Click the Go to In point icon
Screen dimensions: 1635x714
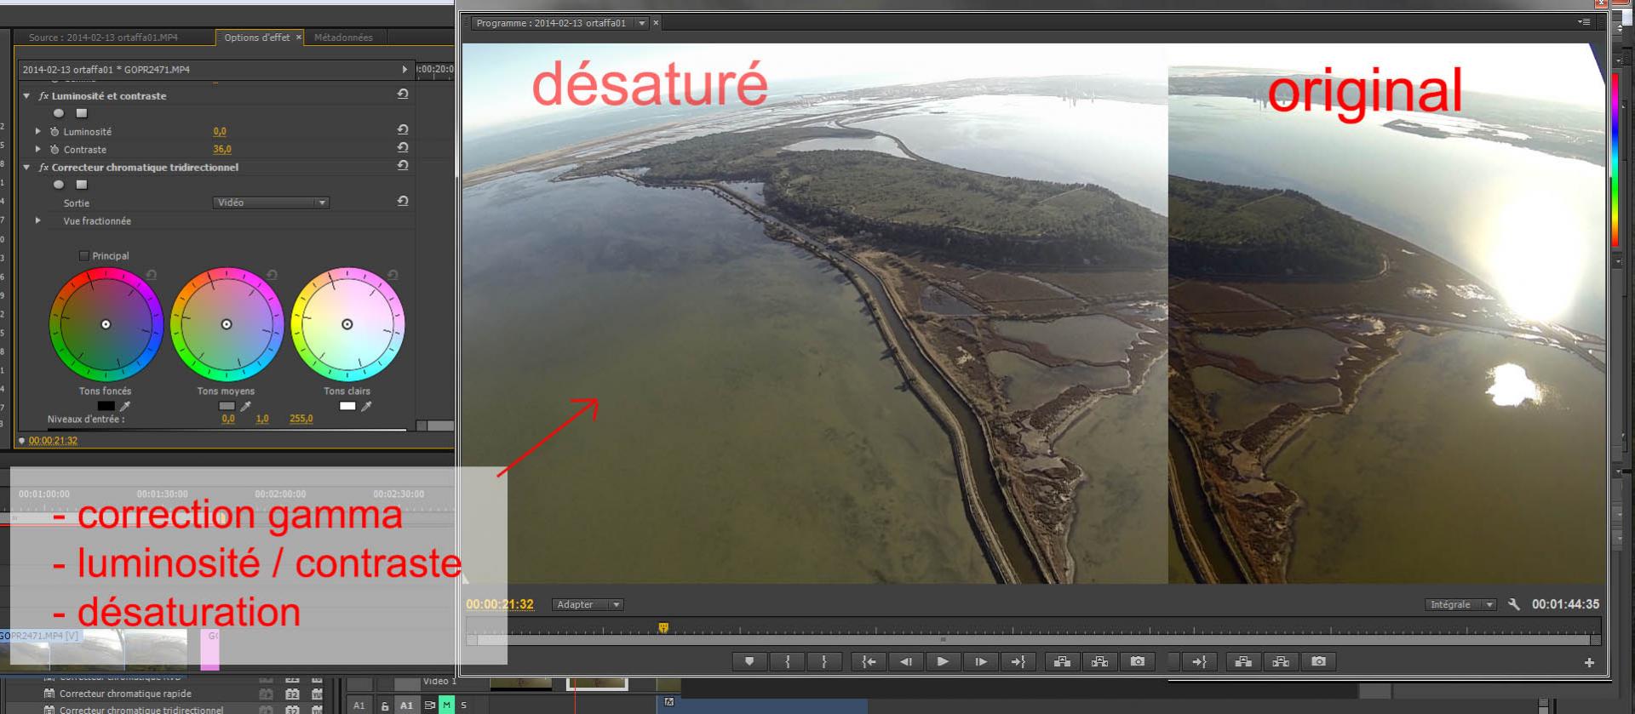point(869,661)
